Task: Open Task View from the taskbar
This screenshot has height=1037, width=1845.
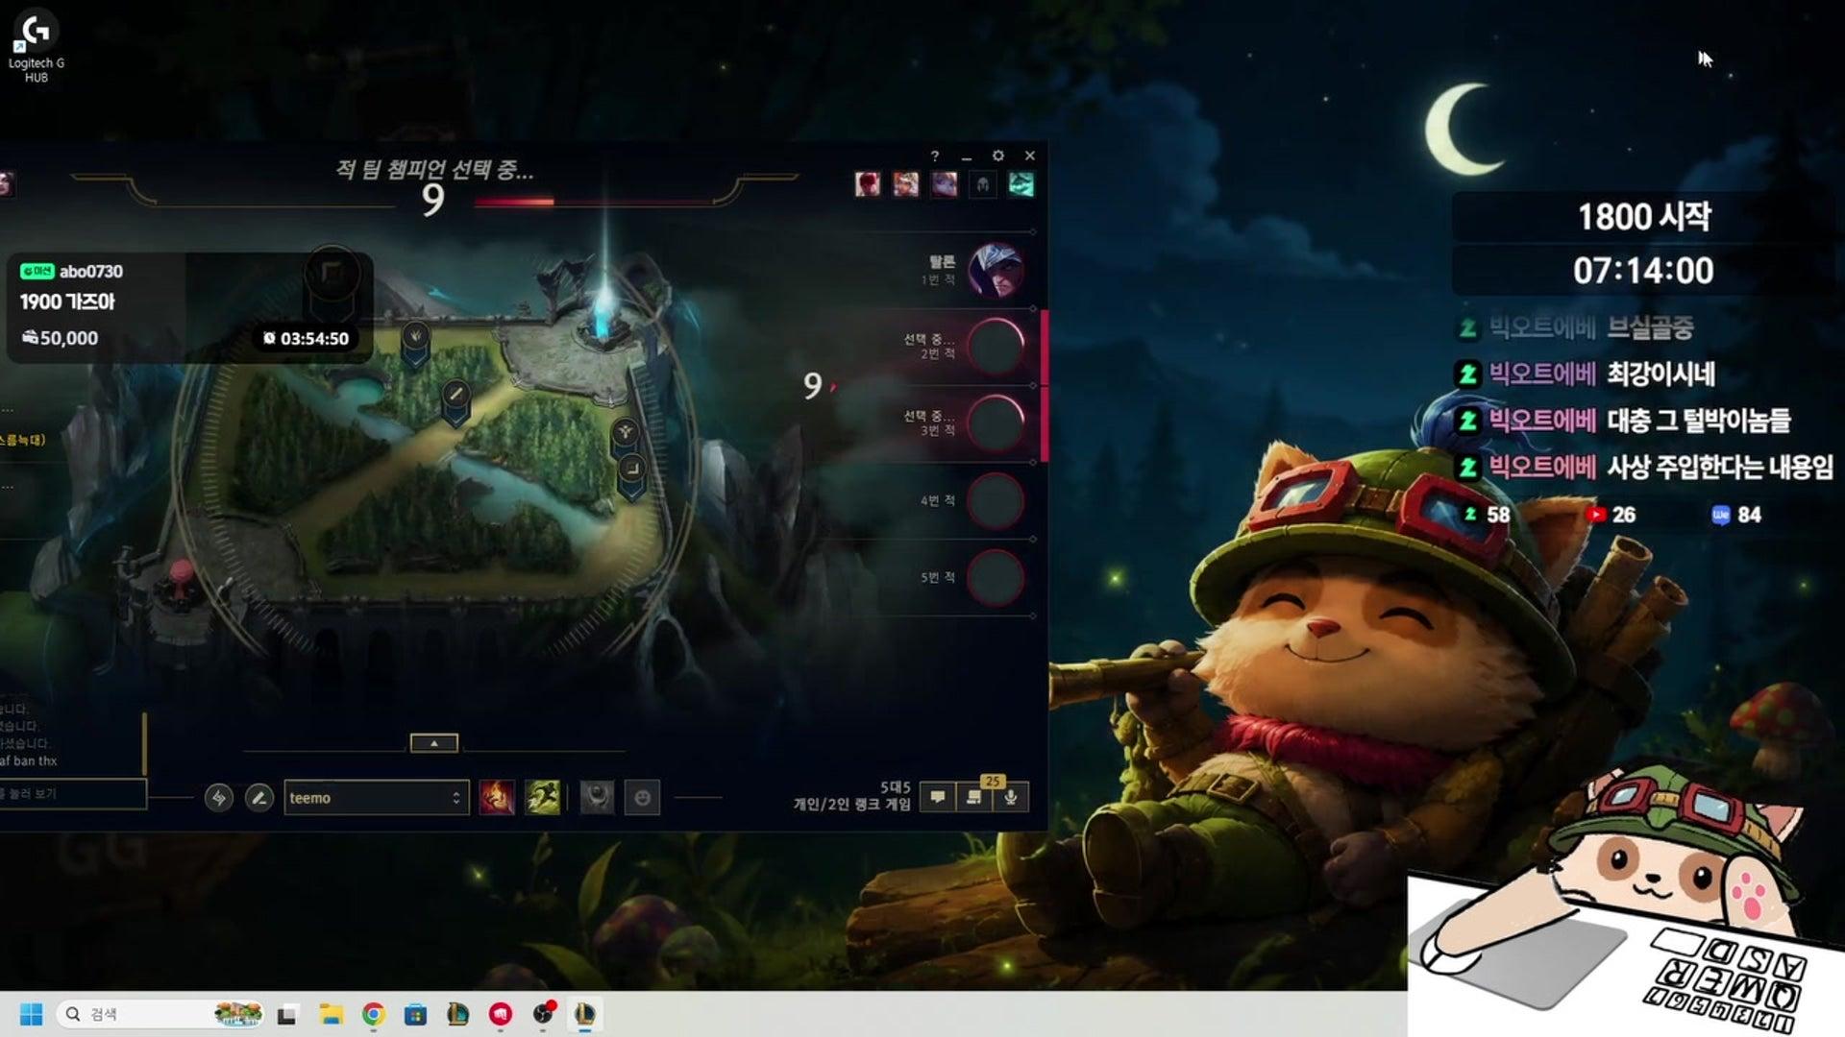Action: coord(287,1014)
